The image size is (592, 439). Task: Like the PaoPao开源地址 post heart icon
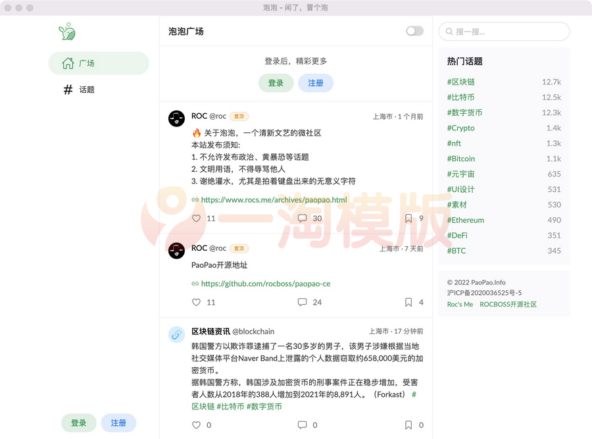196,302
